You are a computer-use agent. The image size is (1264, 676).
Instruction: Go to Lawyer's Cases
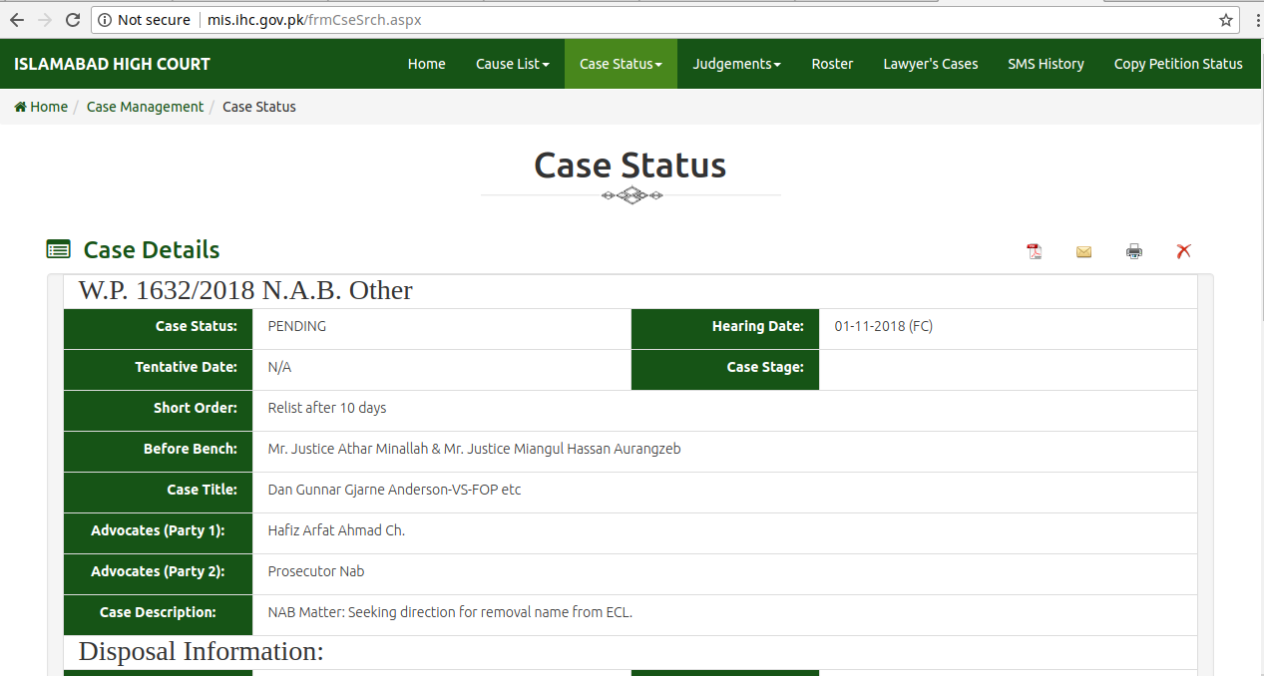coord(931,64)
